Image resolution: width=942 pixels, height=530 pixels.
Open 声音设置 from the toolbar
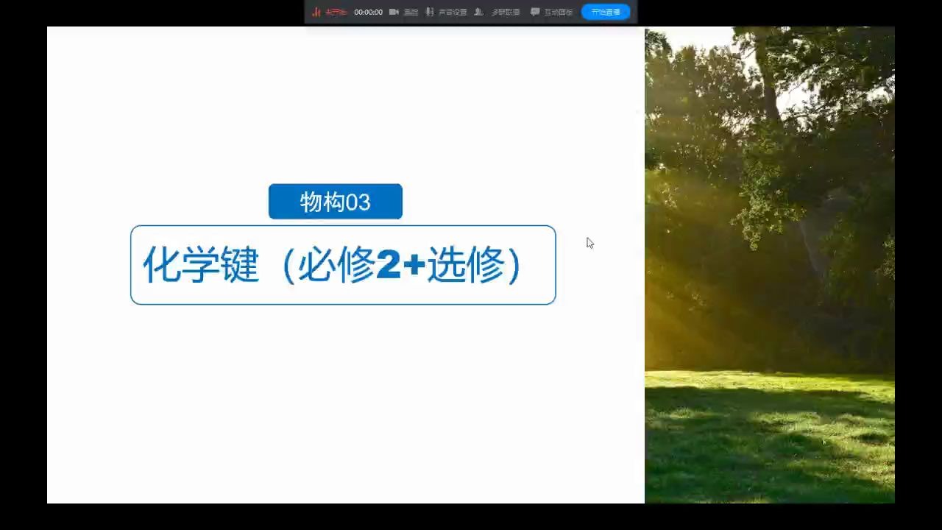tap(452, 11)
